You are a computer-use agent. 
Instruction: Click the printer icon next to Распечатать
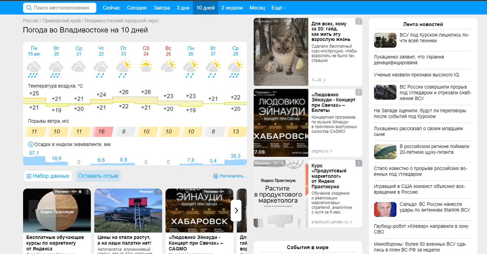point(215,176)
